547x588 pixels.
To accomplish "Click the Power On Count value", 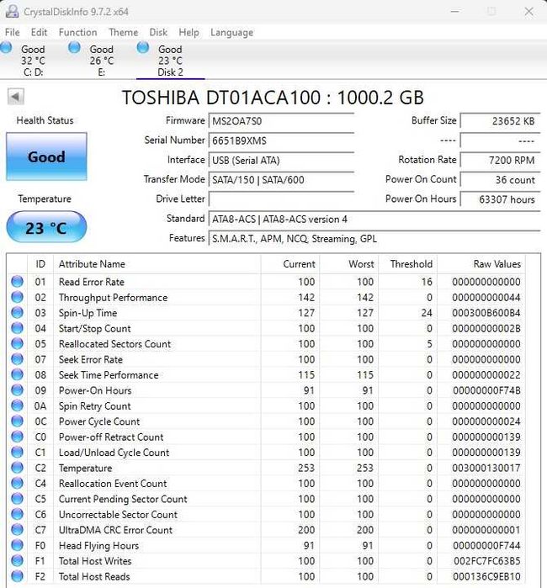I will coord(500,180).
